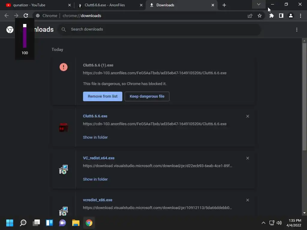Open the VC_redist.x64.exe file link

point(99,158)
